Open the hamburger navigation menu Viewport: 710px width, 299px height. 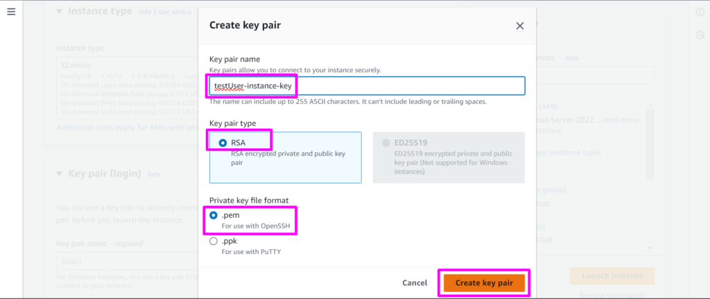(x=11, y=12)
